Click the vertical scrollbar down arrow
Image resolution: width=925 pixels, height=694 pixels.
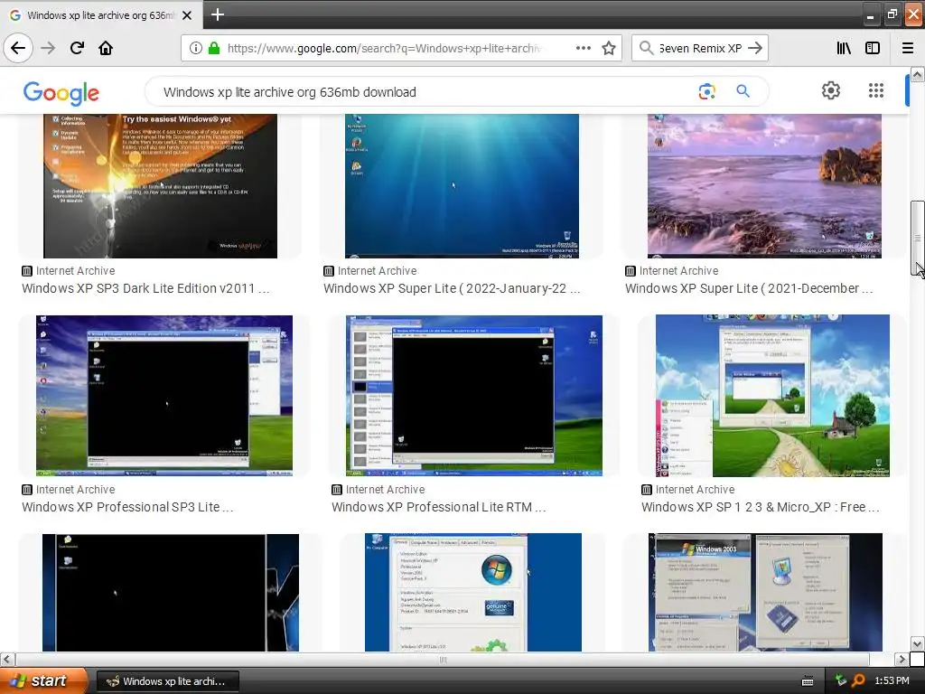coord(918,643)
